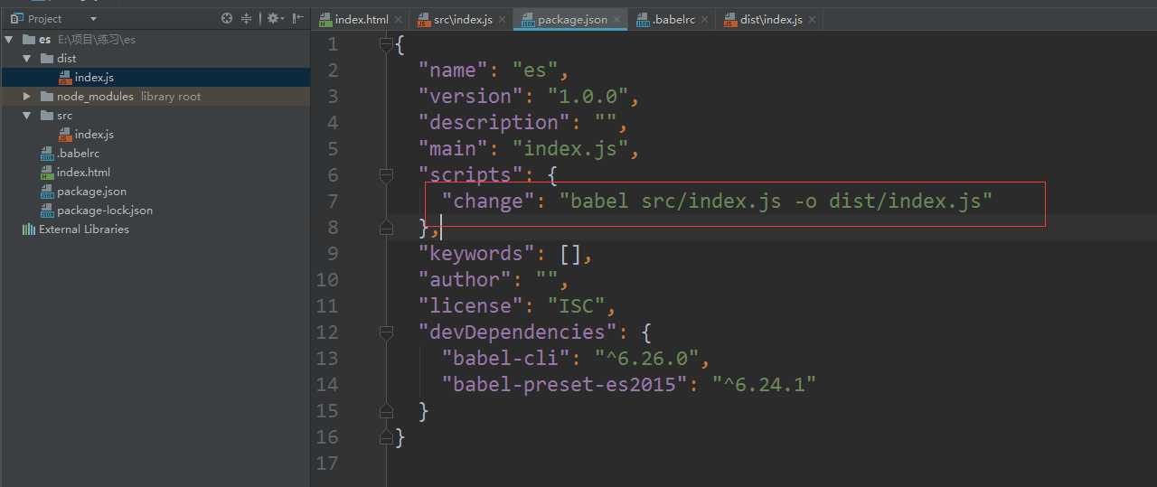1157x487 pixels.
Task: Click the "name" key in the editor
Action: [453, 70]
